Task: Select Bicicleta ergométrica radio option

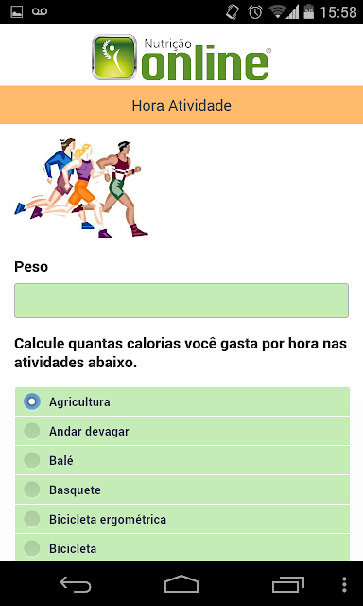Action: pos(182,519)
